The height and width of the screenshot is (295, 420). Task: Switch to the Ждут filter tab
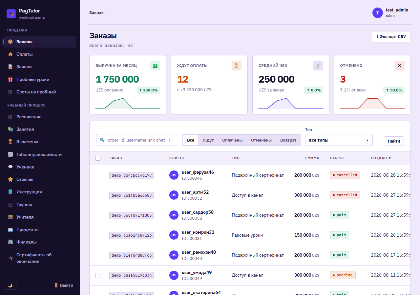click(x=208, y=140)
